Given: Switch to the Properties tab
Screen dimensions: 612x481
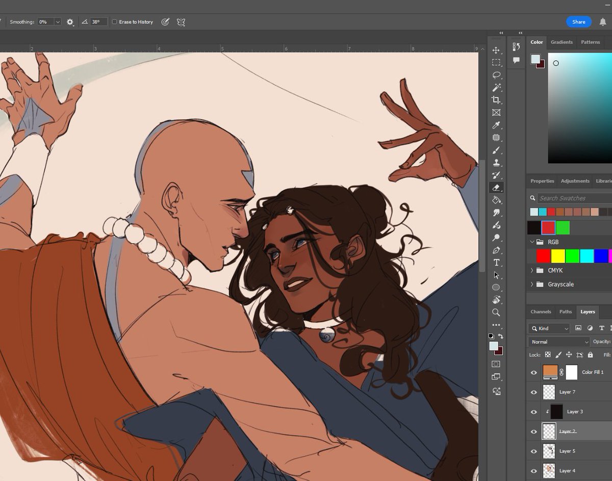Looking at the screenshot, I should [542, 181].
